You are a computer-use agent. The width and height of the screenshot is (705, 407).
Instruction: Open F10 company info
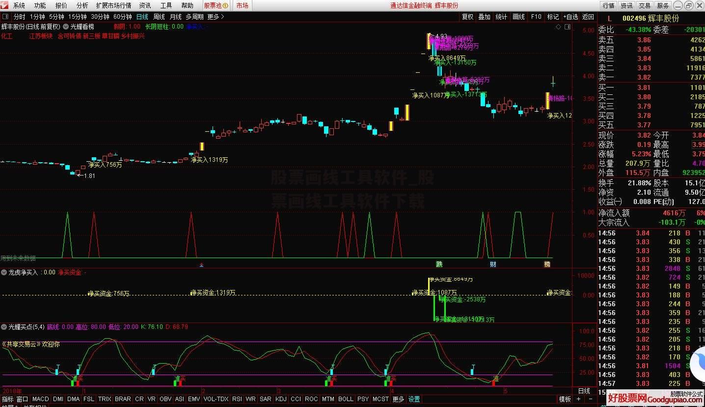[536, 17]
